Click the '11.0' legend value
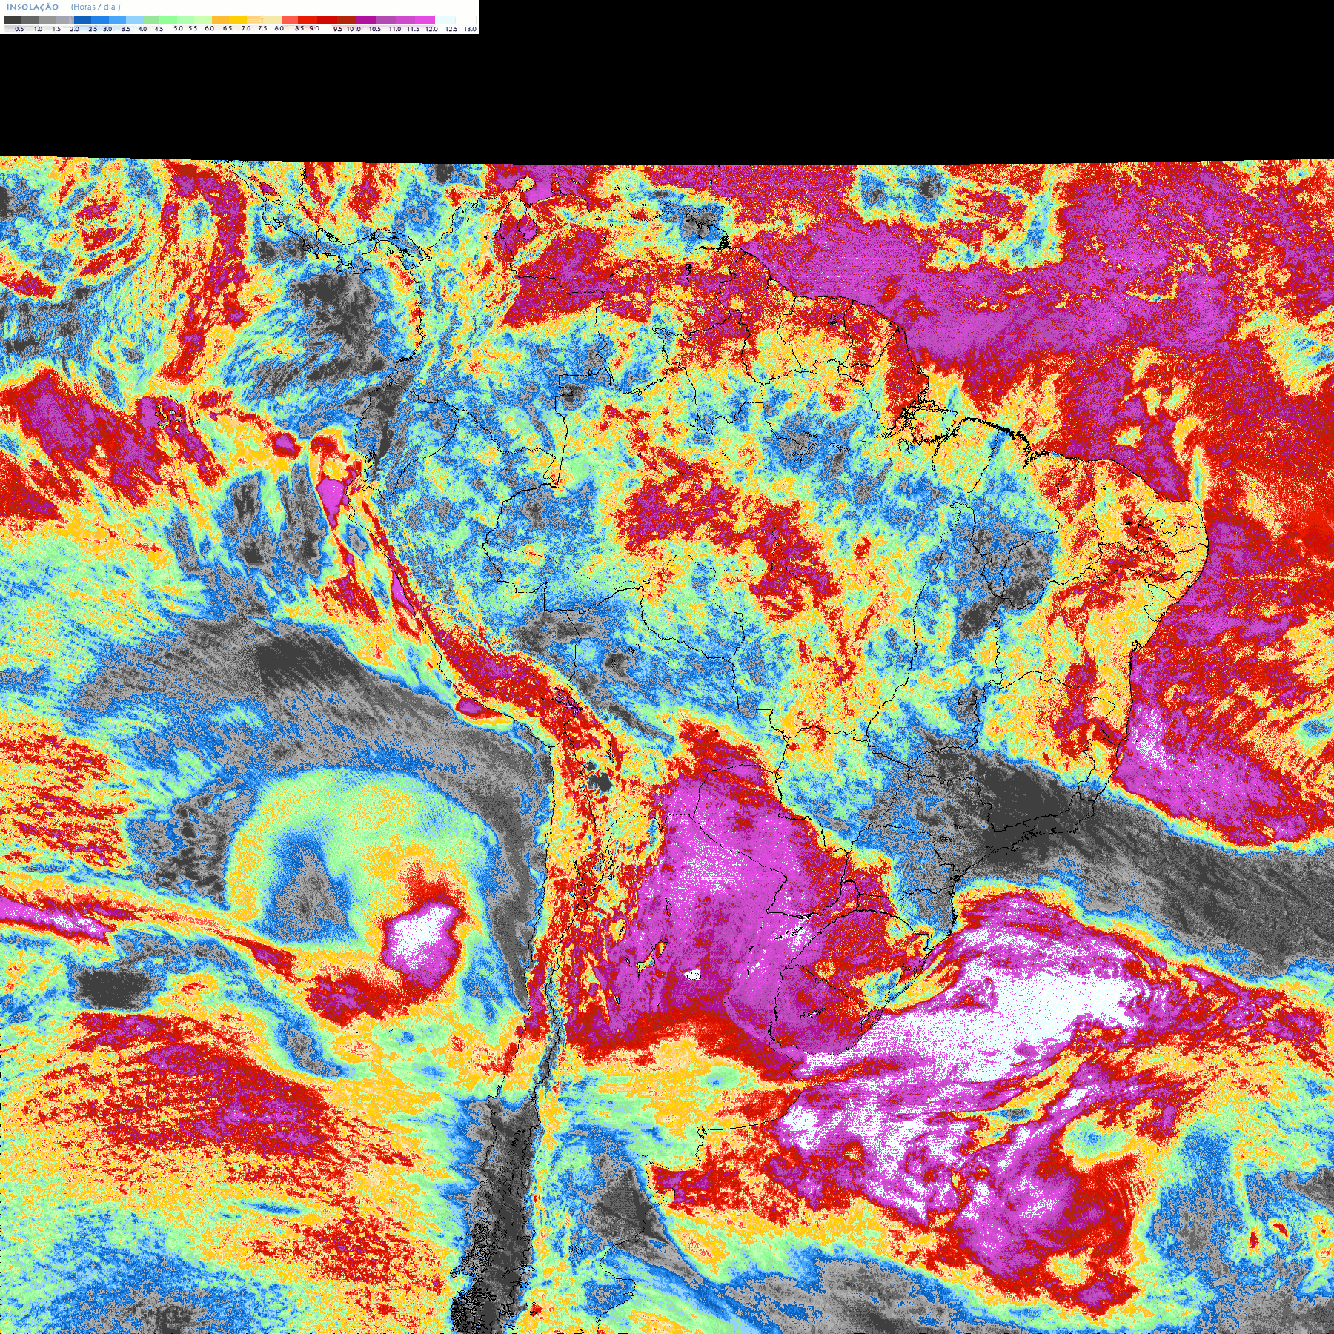The height and width of the screenshot is (1334, 1334). (x=395, y=29)
